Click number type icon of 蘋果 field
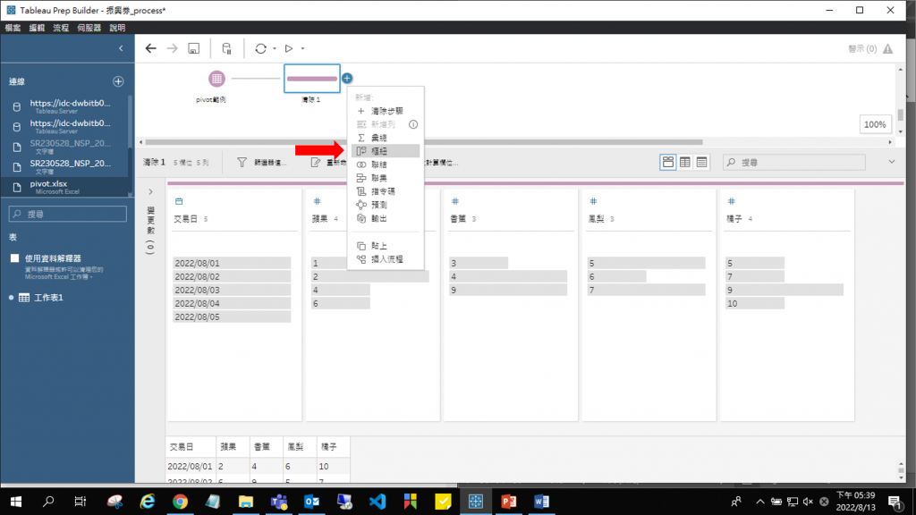Viewport: 916px width, 515px height. pos(317,201)
